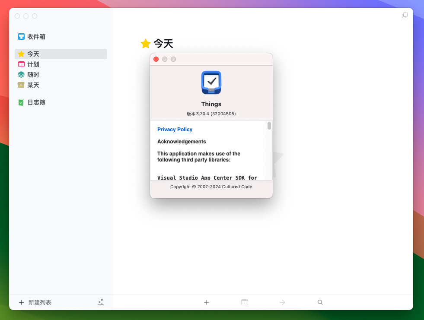
Task: Click the move arrow icon in bottom toolbar
Action: (282, 302)
